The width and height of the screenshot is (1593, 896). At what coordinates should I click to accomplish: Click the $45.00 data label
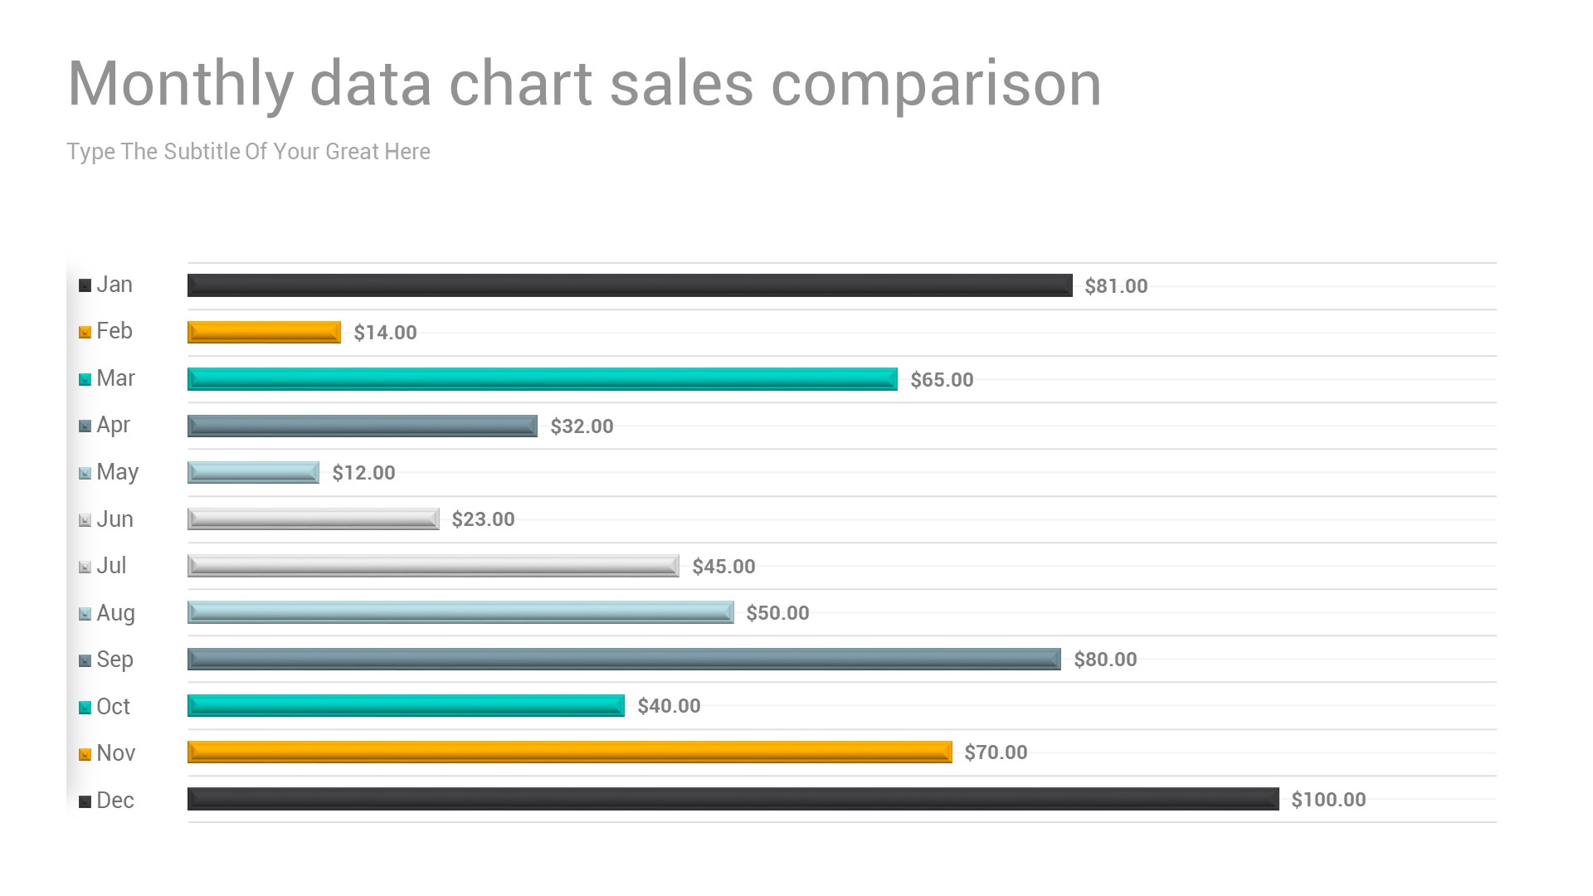coord(723,567)
